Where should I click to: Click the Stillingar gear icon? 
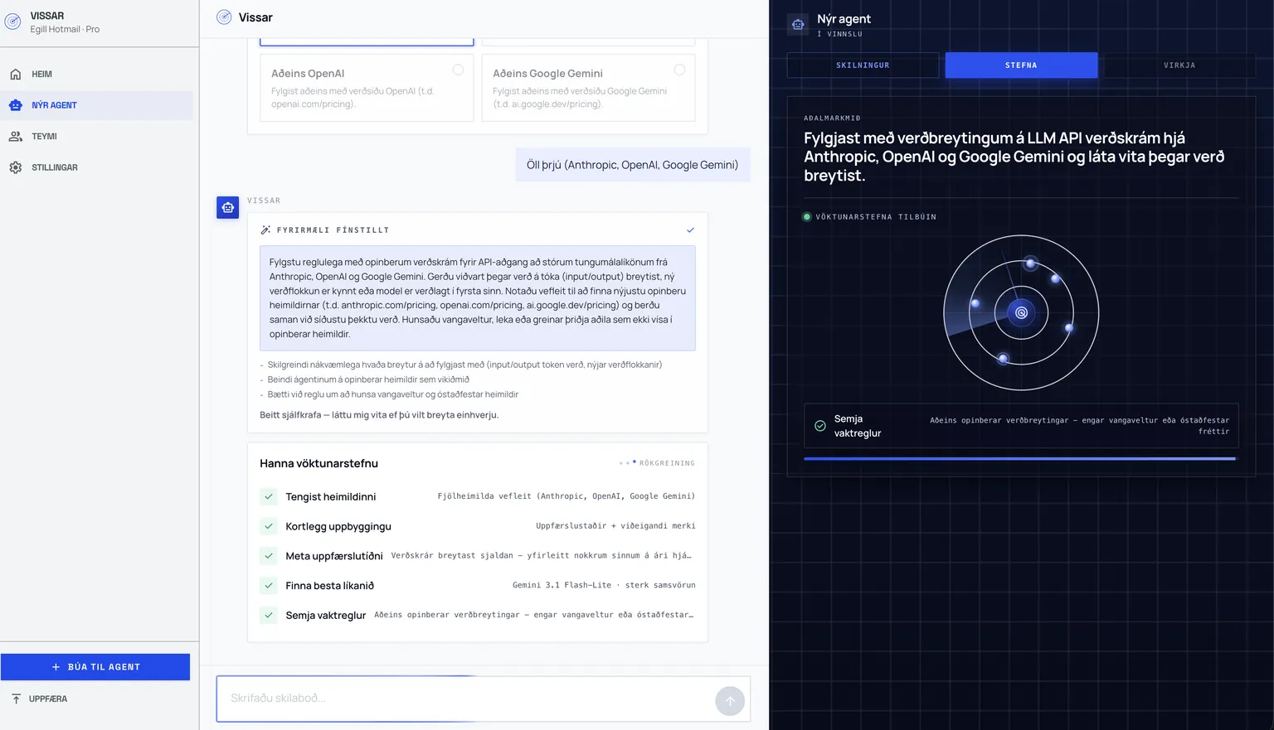[16, 167]
